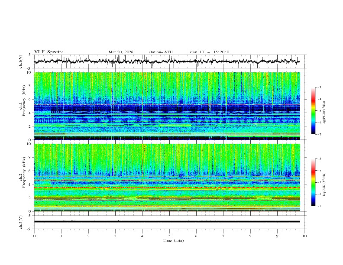
Task: Click time axis tick label "1"
Action: 61,236
